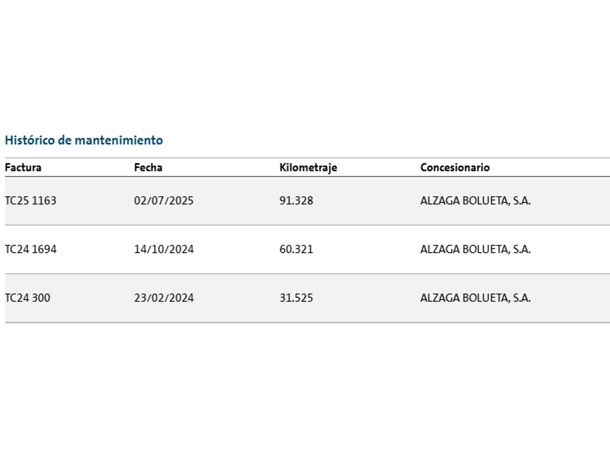Select invoice number TC24 300

(27, 298)
